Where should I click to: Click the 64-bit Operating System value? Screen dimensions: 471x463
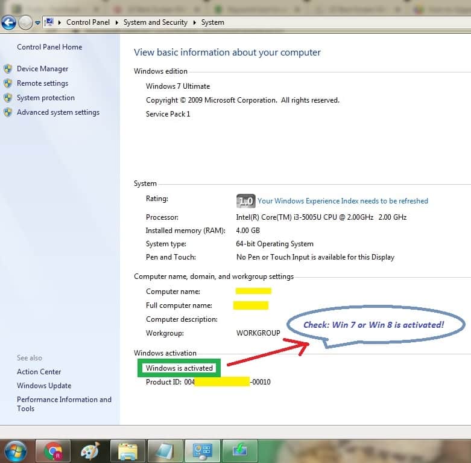pos(274,244)
